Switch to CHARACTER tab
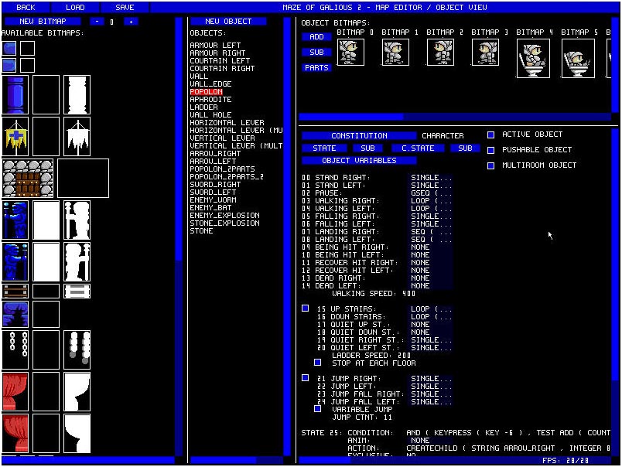The width and height of the screenshot is (622, 467). point(443,135)
